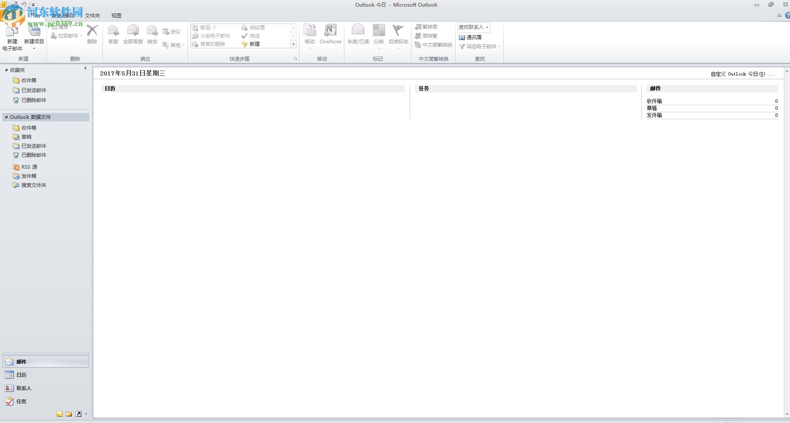Switch to the 日历 calendar module
This screenshot has width=790, height=423.
[x=46, y=375]
